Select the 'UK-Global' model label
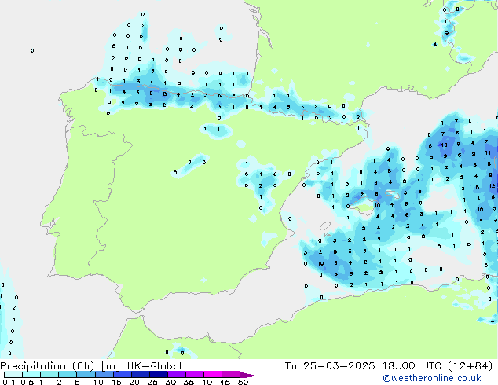 tap(154, 366)
